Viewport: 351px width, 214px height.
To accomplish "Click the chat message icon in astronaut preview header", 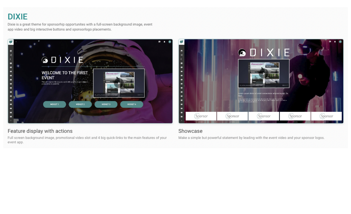I will point(159,42).
